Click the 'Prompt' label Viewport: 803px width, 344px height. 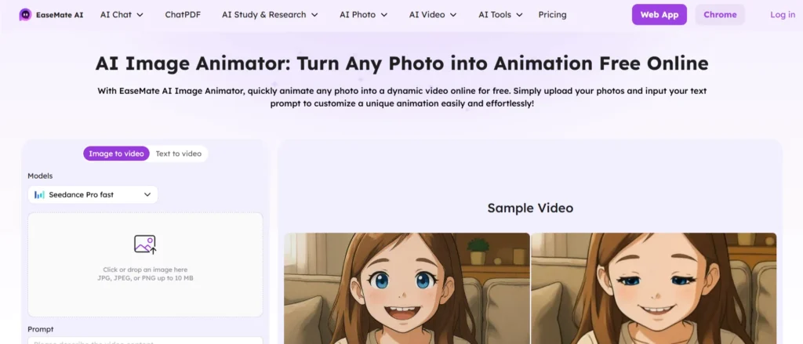pyautogui.click(x=41, y=329)
